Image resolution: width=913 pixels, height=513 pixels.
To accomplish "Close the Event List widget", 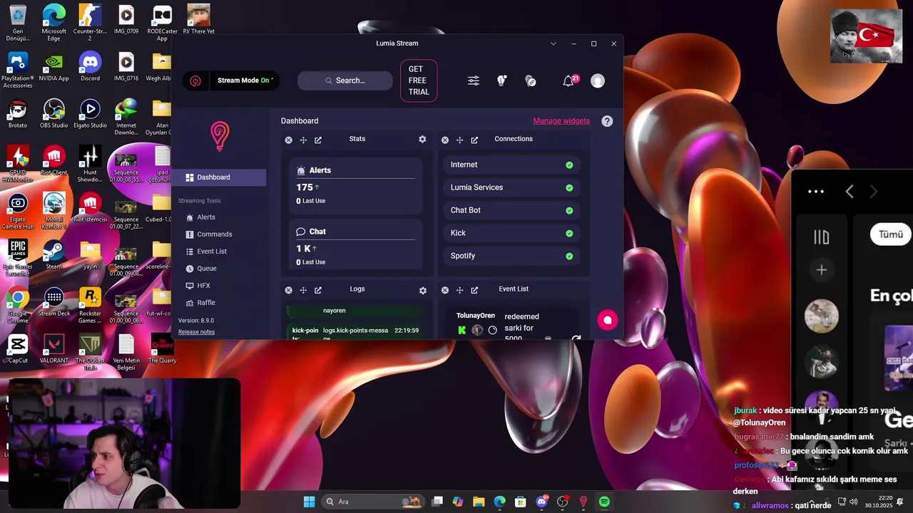I will point(444,290).
